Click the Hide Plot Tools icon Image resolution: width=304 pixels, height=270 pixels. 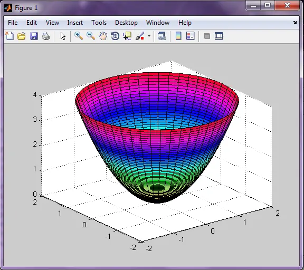[x=207, y=36]
